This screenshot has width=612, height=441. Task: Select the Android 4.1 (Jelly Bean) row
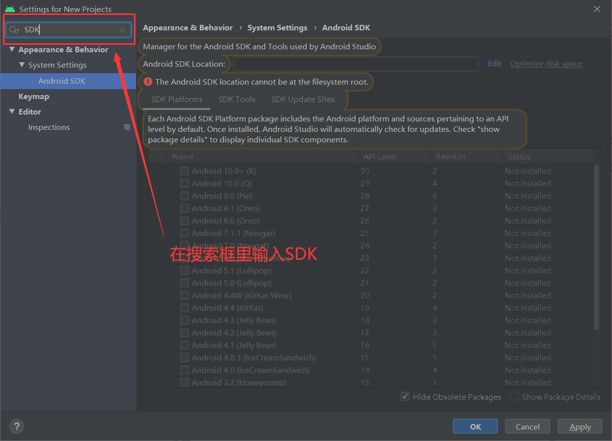click(371, 345)
